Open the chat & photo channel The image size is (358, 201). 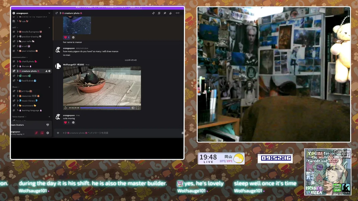pyautogui.click(x=31, y=61)
